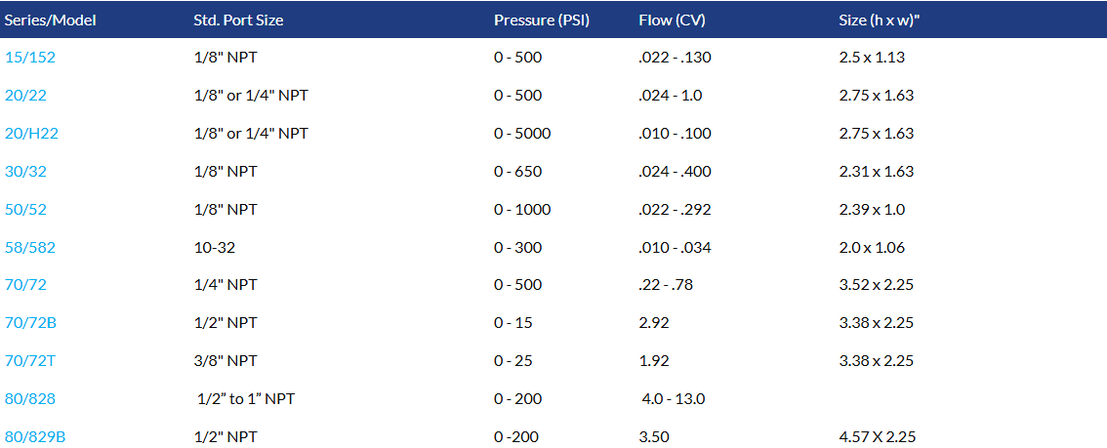Click the Size (h x w)" header
Screen dimensions: 1107x448
pos(880,20)
